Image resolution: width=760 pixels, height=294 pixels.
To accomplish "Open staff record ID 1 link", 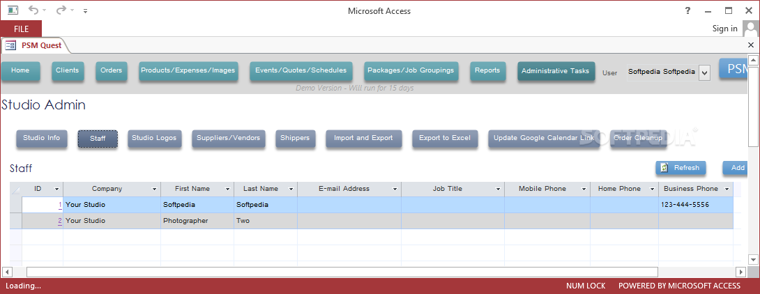I will [60, 205].
